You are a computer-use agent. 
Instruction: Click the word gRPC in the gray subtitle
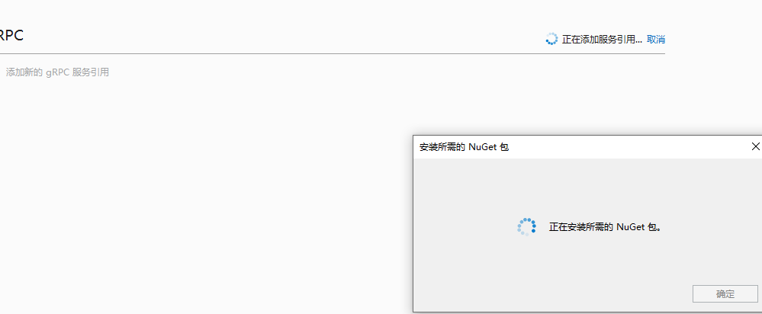[x=58, y=72]
